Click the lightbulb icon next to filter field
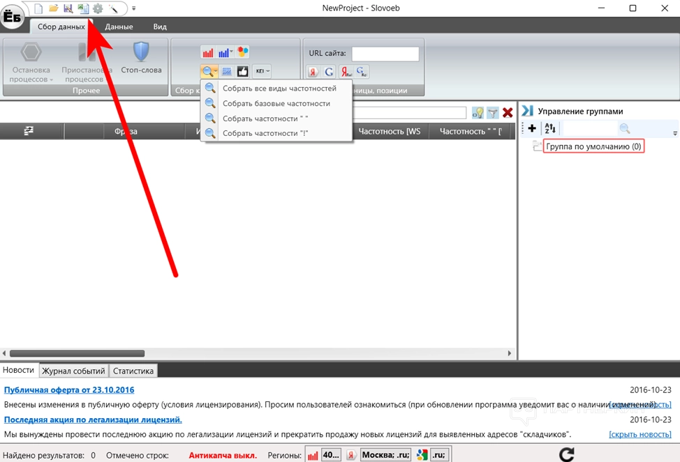The image size is (680, 462). pos(478,113)
